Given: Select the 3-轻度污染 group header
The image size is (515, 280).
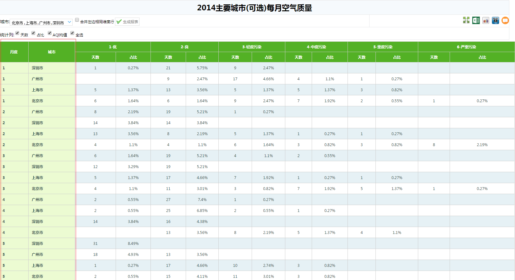Looking at the screenshot, I should coord(252,47).
